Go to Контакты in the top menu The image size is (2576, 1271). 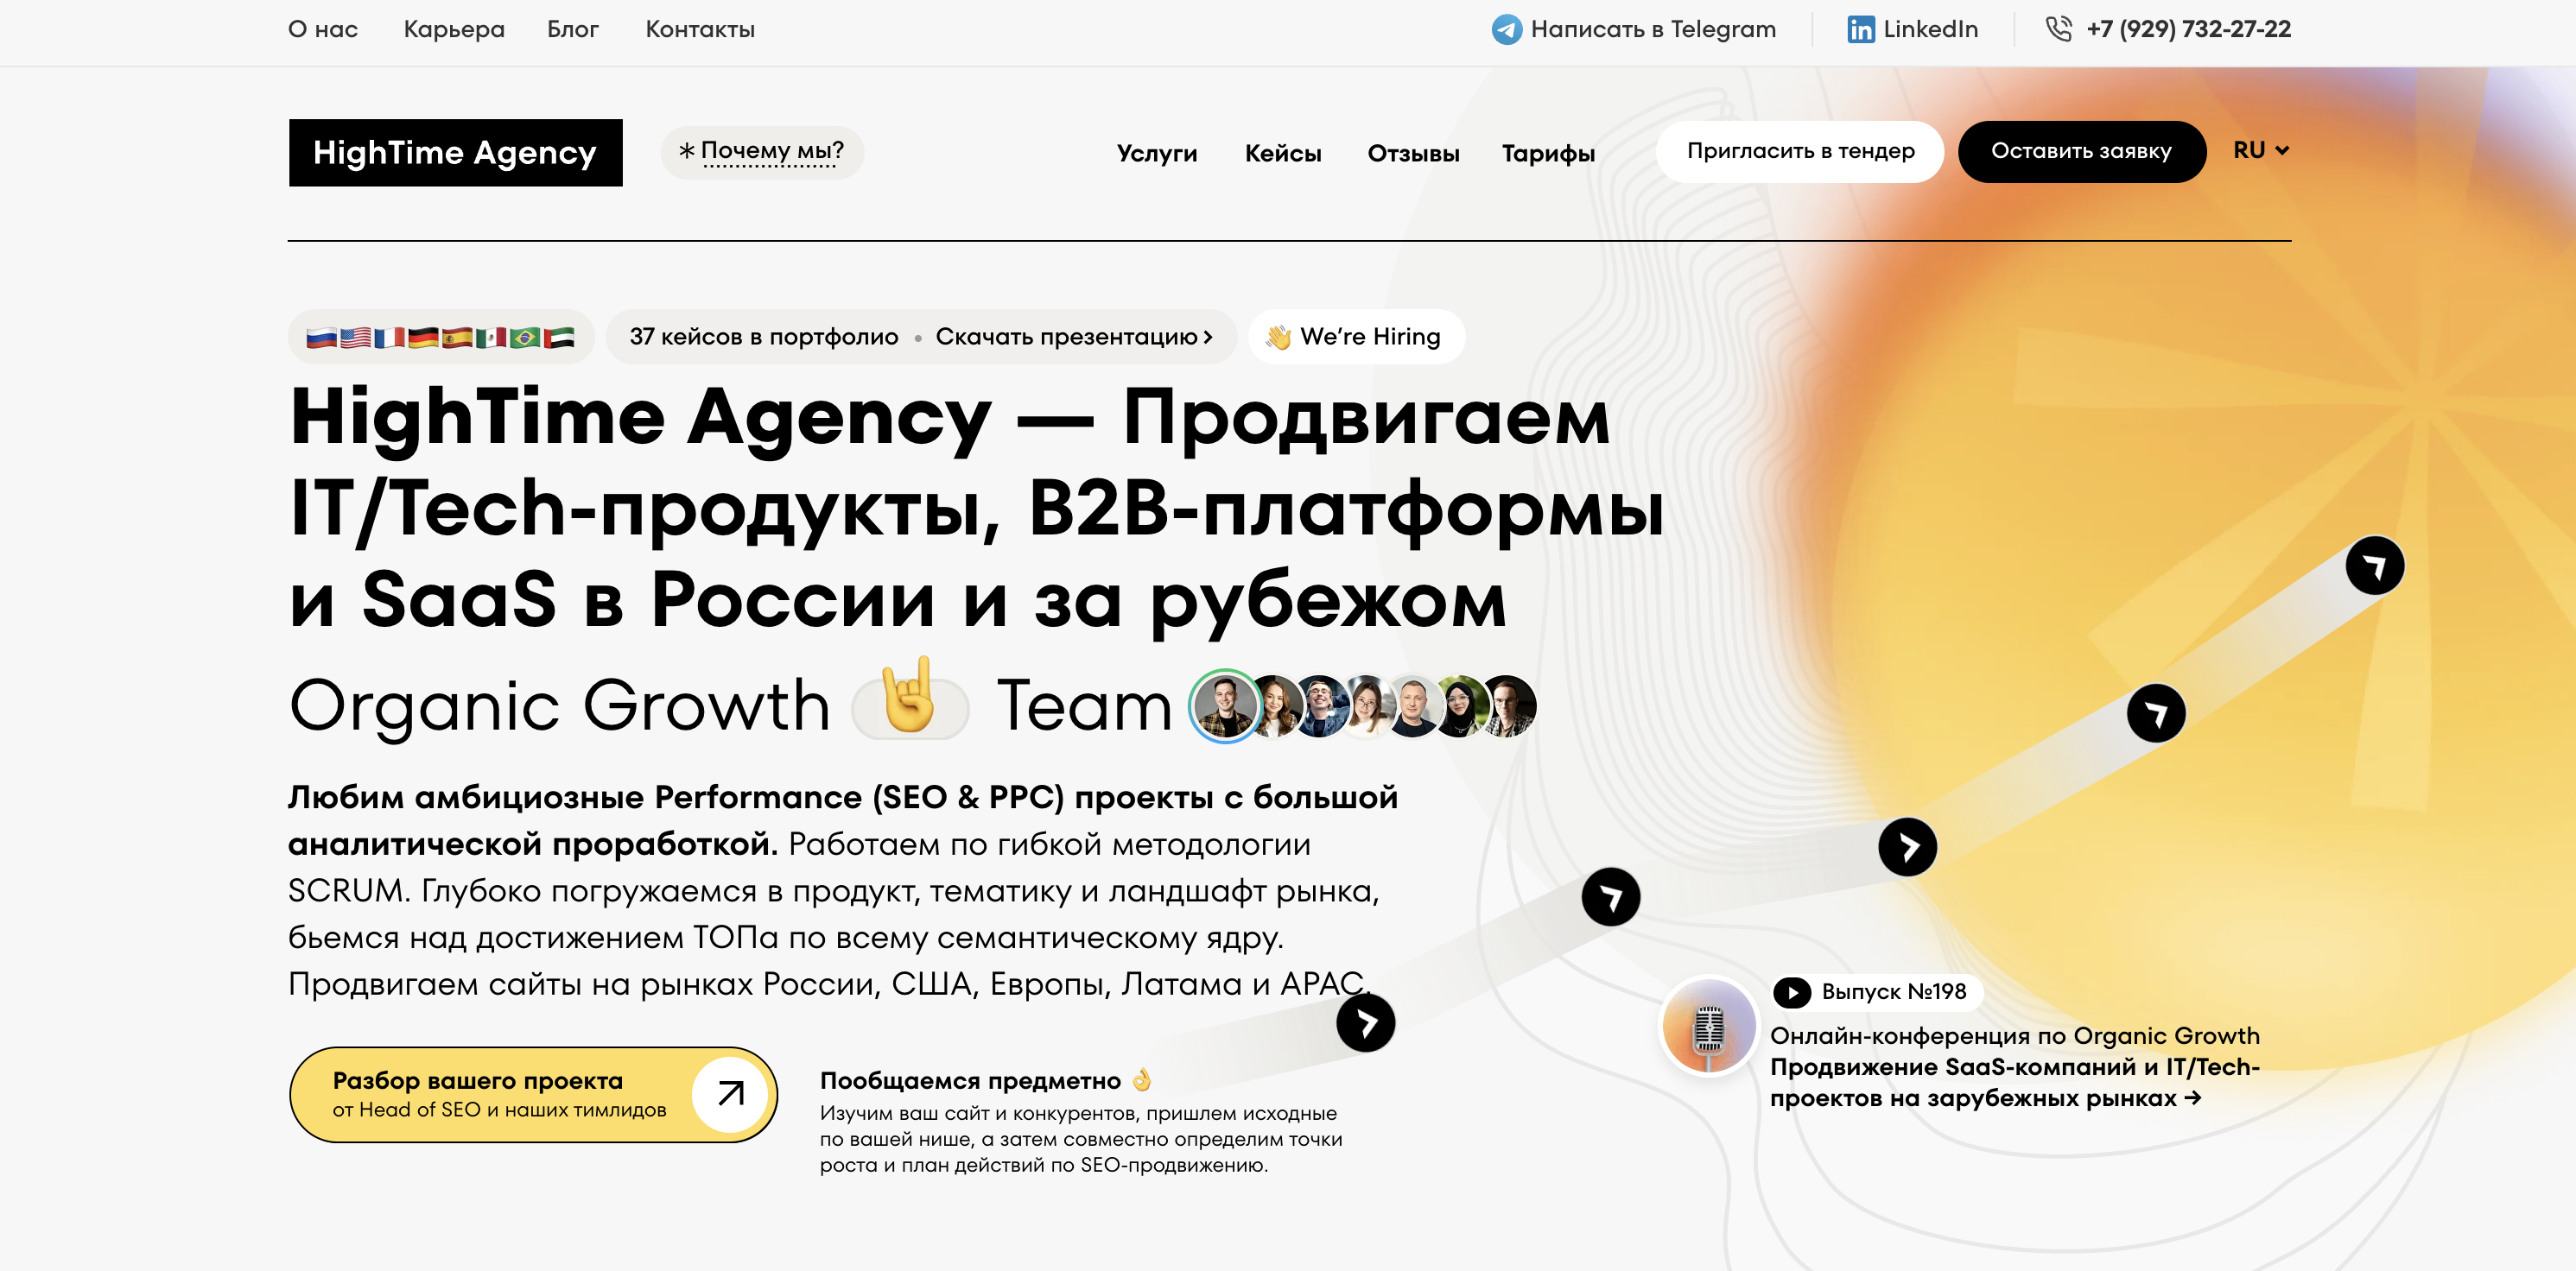[701, 29]
